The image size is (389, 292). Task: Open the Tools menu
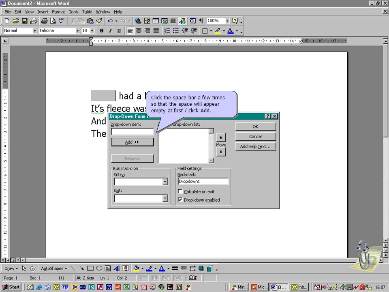click(73, 12)
